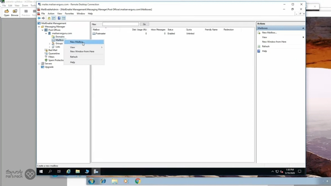The height and width of the screenshot is (186, 331).
Task: Click New Mailbox in Actions pane
Action: point(269,33)
